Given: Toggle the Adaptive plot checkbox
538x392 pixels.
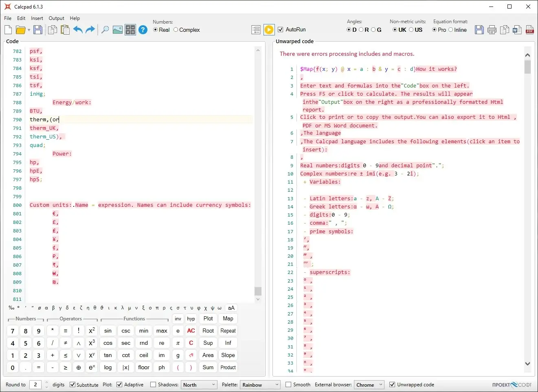Looking at the screenshot, I should tap(130, 385).
